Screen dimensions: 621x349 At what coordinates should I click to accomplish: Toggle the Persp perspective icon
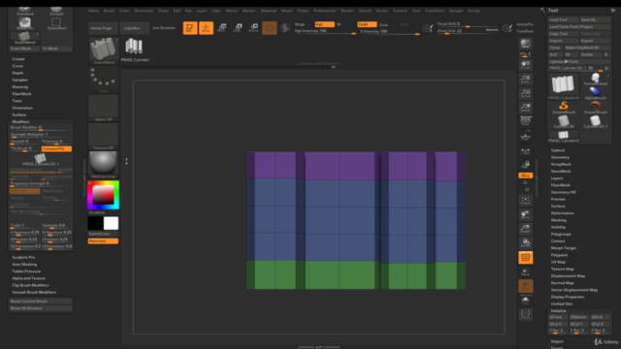click(x=526, y=121)
